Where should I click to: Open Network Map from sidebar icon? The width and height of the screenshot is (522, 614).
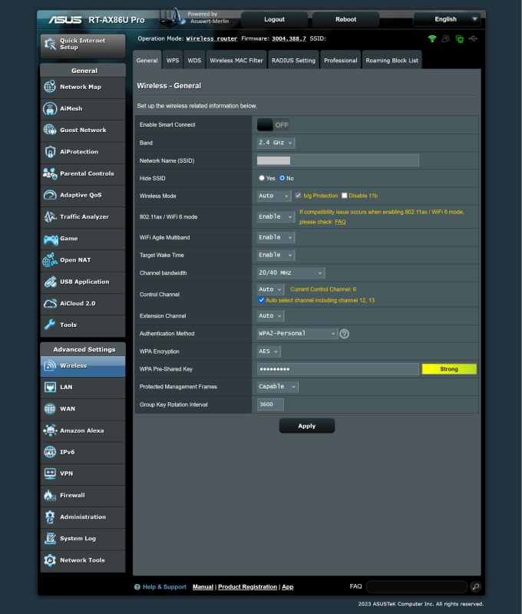pyautogui.click(x=50, y=87)
